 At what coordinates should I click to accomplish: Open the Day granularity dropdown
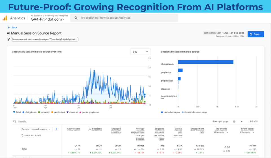click(140, 52)
